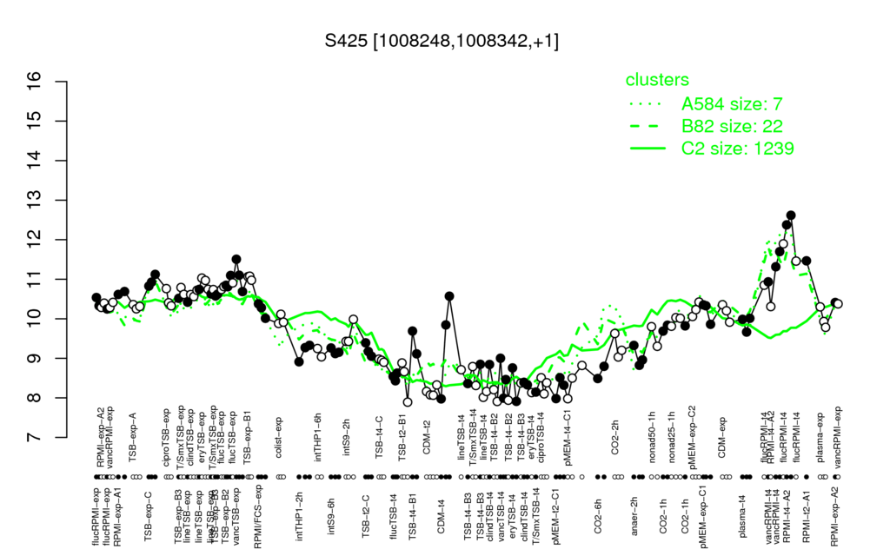Click y-axis tick label 14

pyautogui.click(x=35, y=161)
